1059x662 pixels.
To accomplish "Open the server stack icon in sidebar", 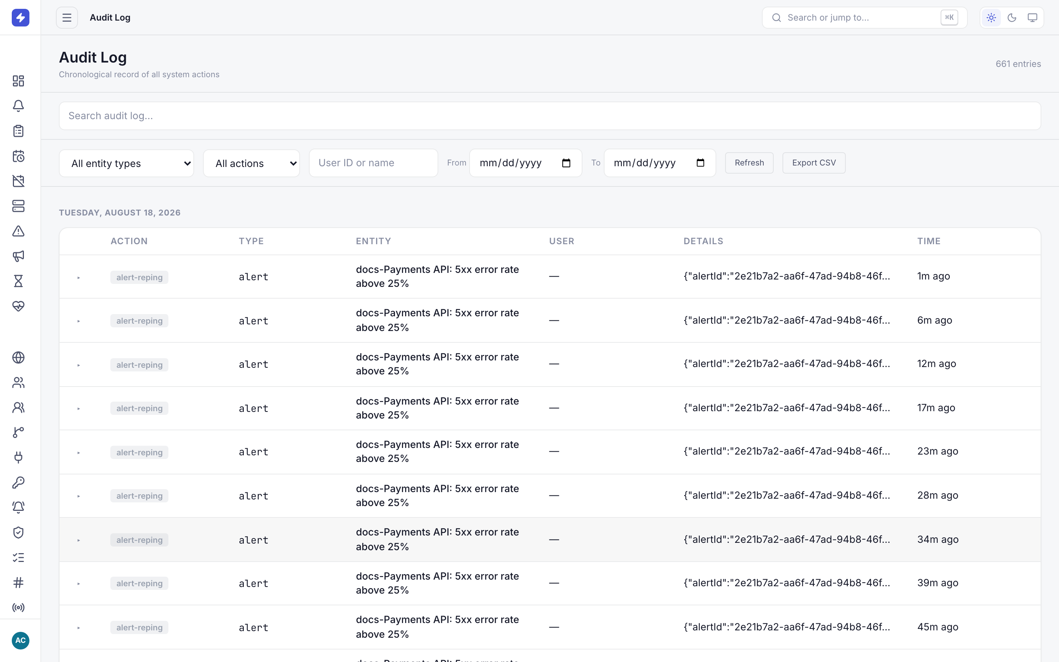I will coord(18,206).
